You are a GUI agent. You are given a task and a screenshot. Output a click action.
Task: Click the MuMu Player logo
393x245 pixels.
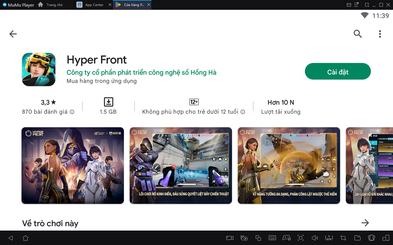(18, 5)
